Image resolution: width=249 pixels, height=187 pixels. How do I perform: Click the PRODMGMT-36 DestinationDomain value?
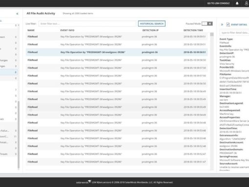(x=228, y=153)
